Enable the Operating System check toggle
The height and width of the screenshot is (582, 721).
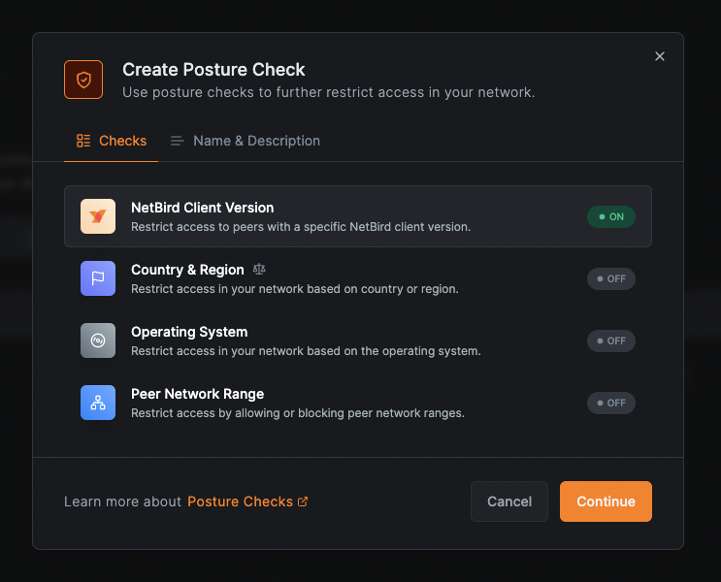coord(610,340)
